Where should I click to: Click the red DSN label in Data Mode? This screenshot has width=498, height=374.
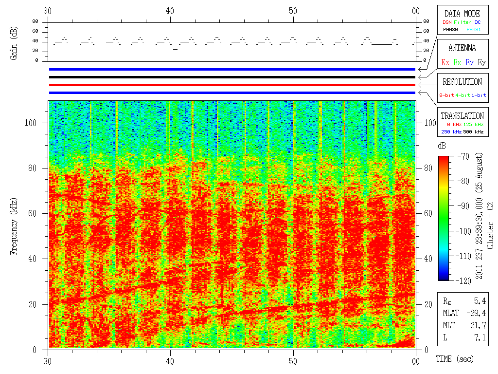point(446,22)
